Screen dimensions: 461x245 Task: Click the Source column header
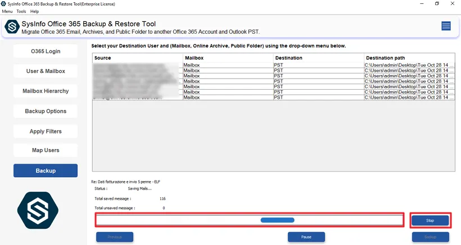(x=138, y=58)
